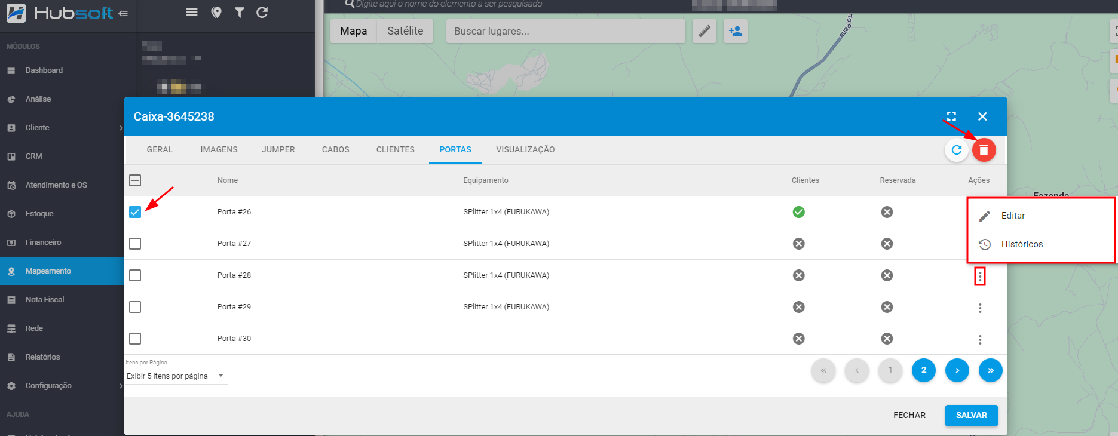Switch to the JUMPER tab
Viewport: 1118px width, 436px height.
pyautogui.click(x=278, y=150)
